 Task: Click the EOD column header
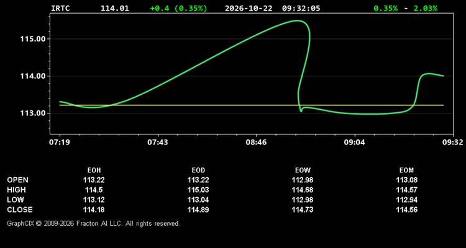(198, 170)
